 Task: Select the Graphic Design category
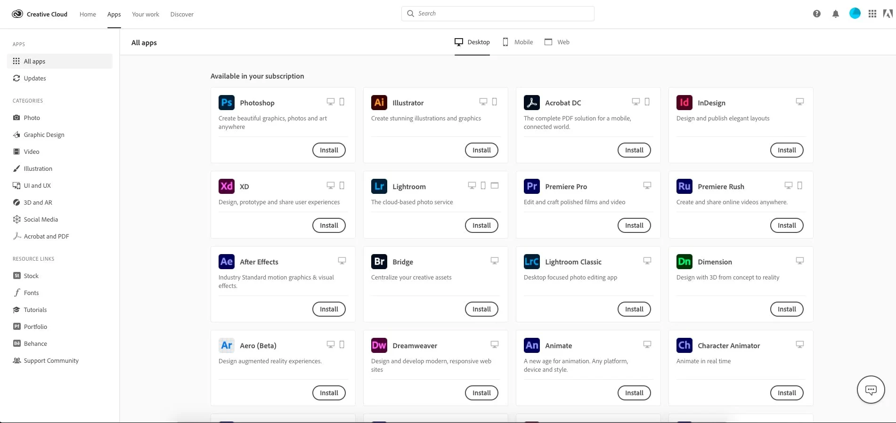tap(44, 135)
